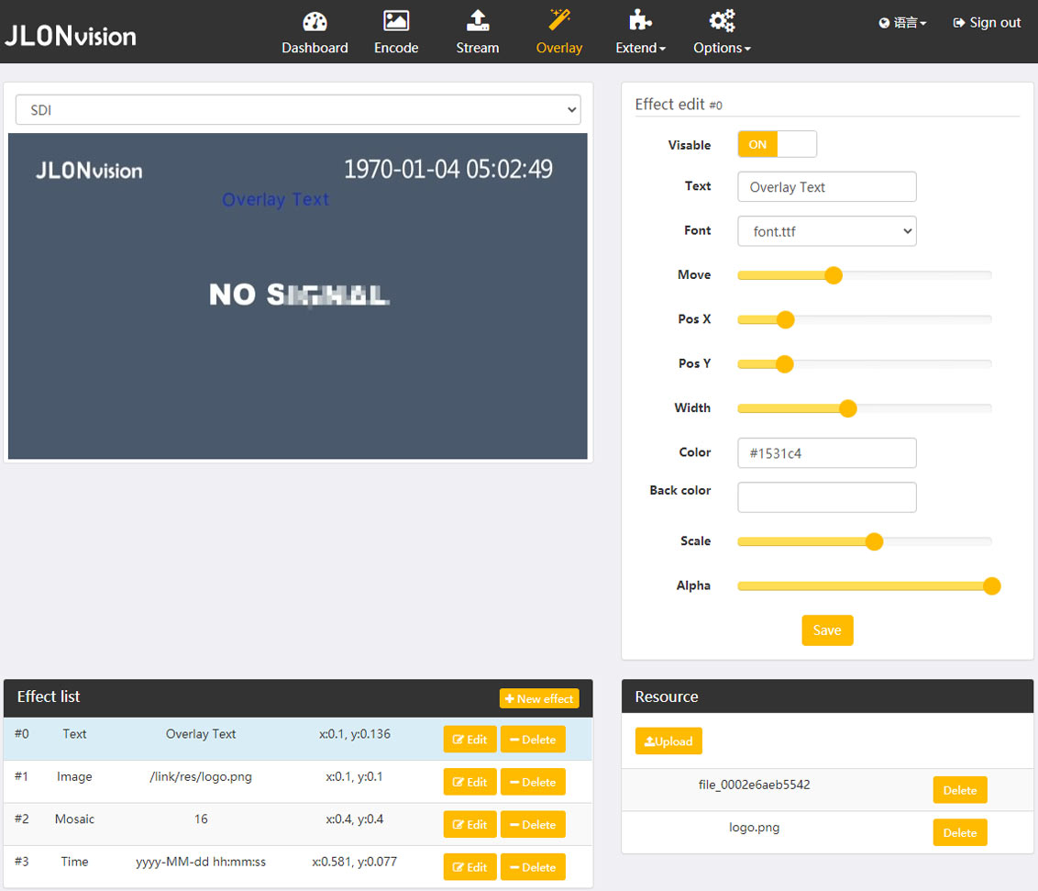Click the Extend puzzle piece icon
The height and width of the screenshot is (891, 1038).
pos(639,20)
